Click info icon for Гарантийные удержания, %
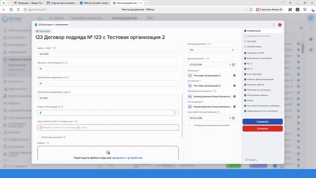316x178 pixels. pyautogui.click(x=68, y=78)
